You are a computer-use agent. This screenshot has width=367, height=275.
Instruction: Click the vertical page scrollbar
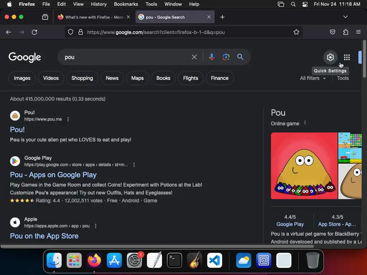coord(364,58)
